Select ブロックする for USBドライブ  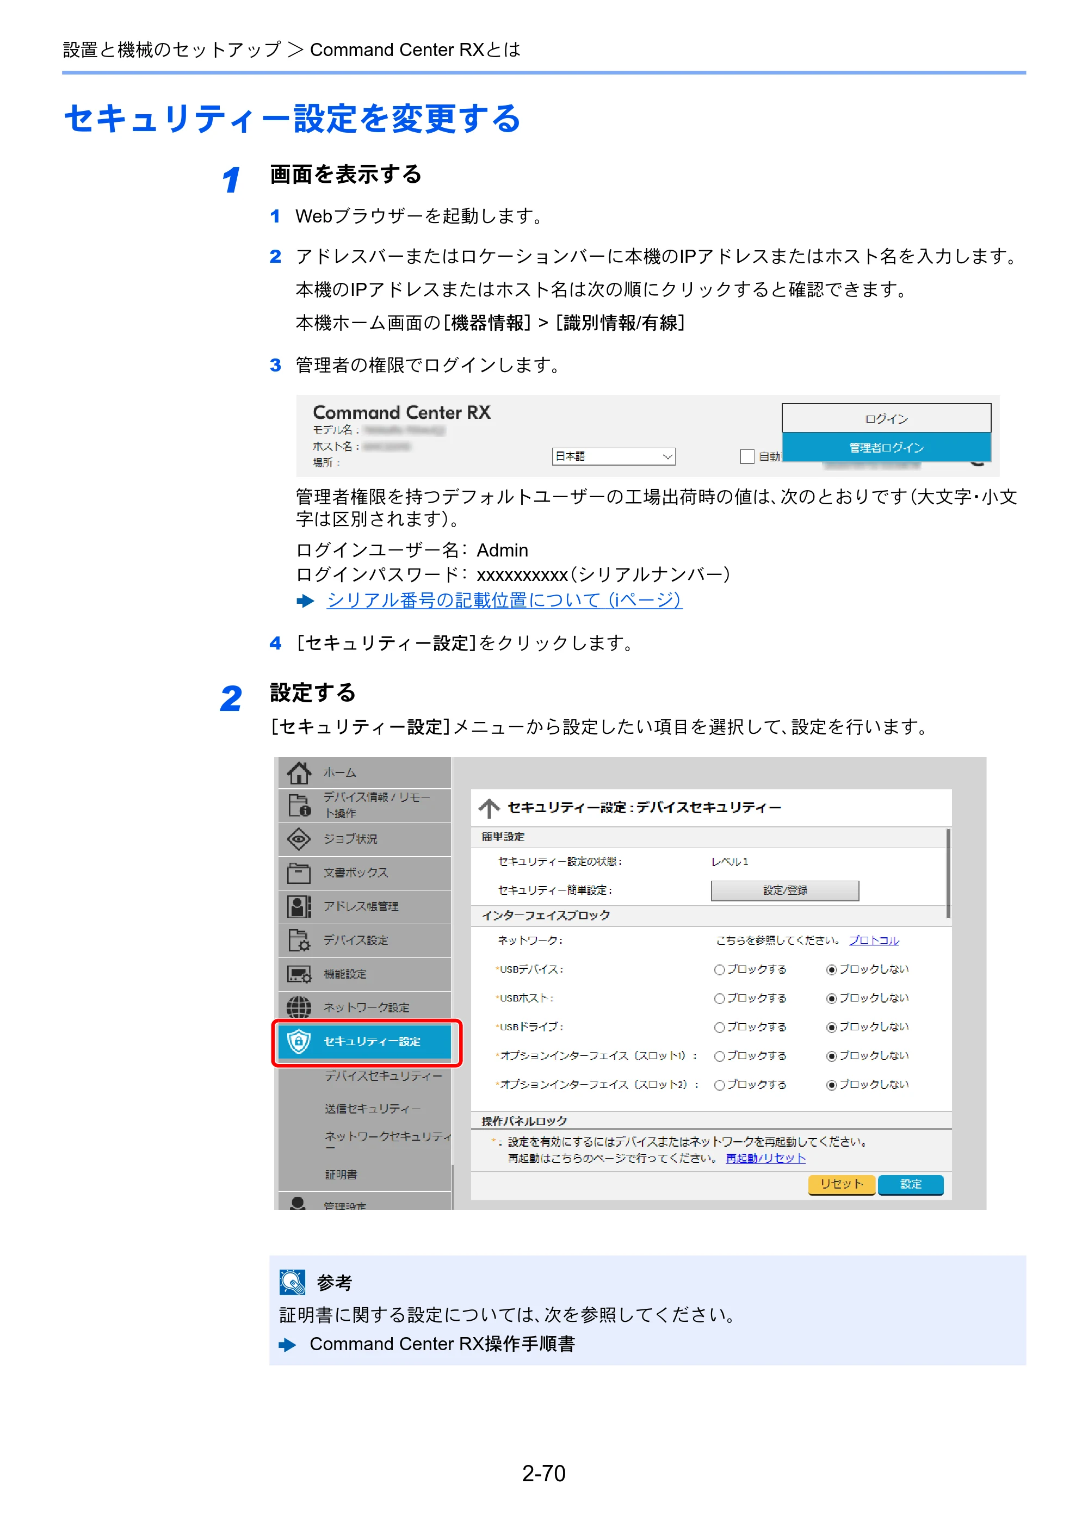pos(720,1027)
